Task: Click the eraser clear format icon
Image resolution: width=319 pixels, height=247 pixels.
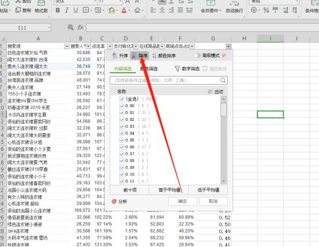Action: click(137, 10)
